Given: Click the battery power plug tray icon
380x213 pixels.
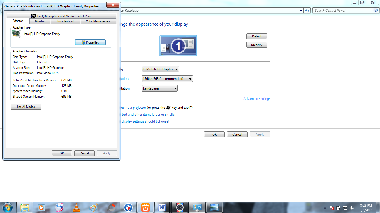Looking at the screenshot, I should (x=339, y=208).
